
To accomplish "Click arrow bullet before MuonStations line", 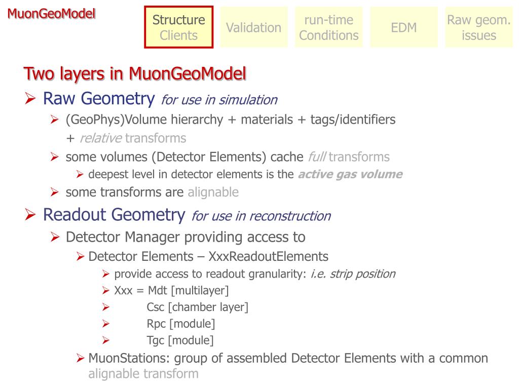I will pyautogui.click(x=80, y=358).
